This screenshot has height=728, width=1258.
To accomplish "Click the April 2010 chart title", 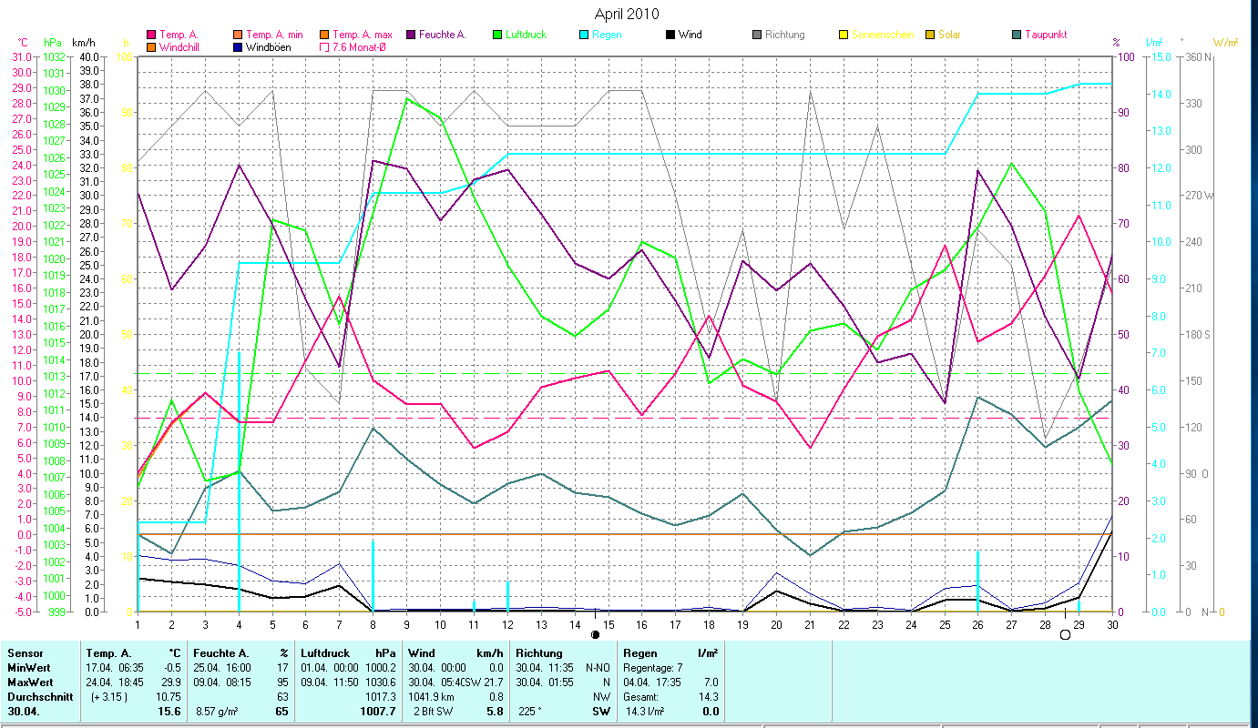I will pyautogui.click(x=627, y=14).
